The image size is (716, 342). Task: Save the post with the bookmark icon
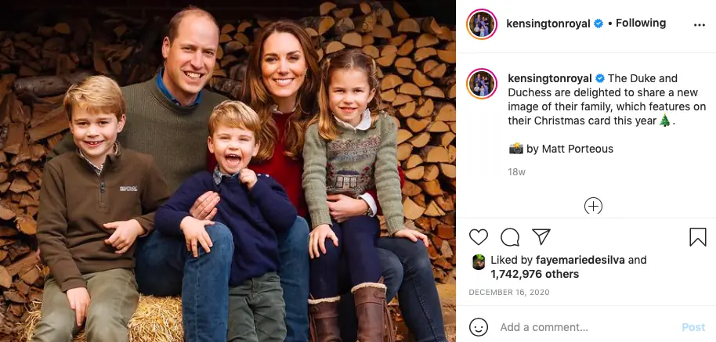[x=697, y=237]
